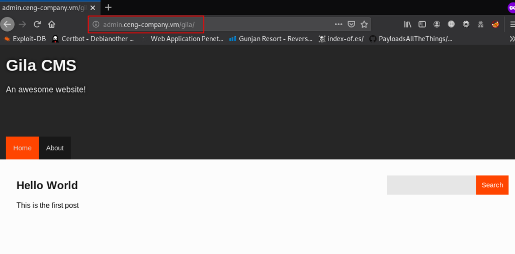Open the index-of.es/ bookmark
The image size is (515, 254).
[x=341, y=39]
